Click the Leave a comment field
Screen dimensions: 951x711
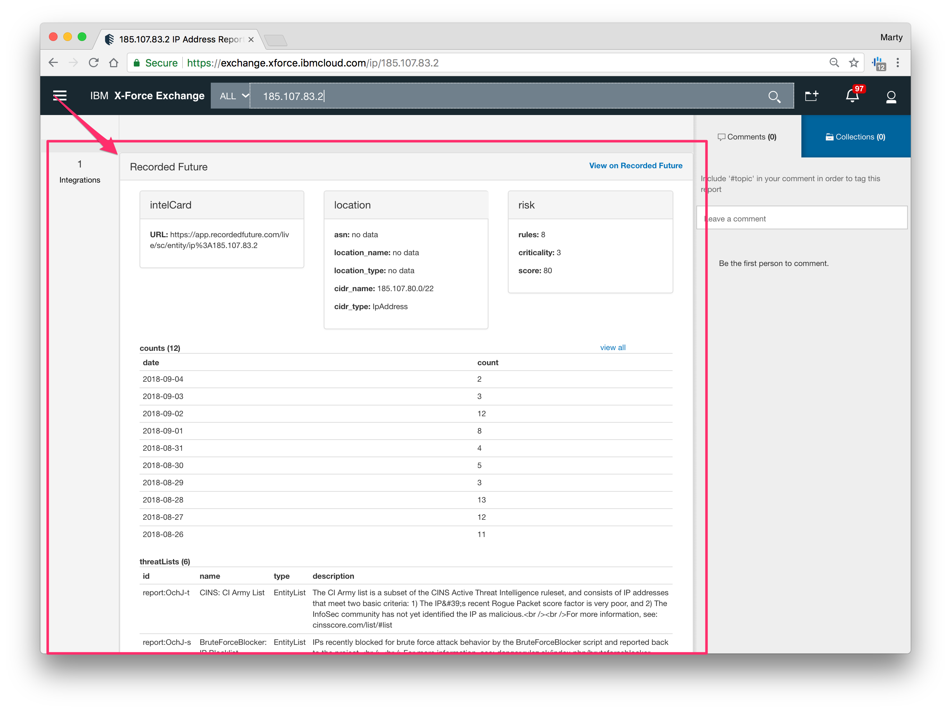coord(802,219)
